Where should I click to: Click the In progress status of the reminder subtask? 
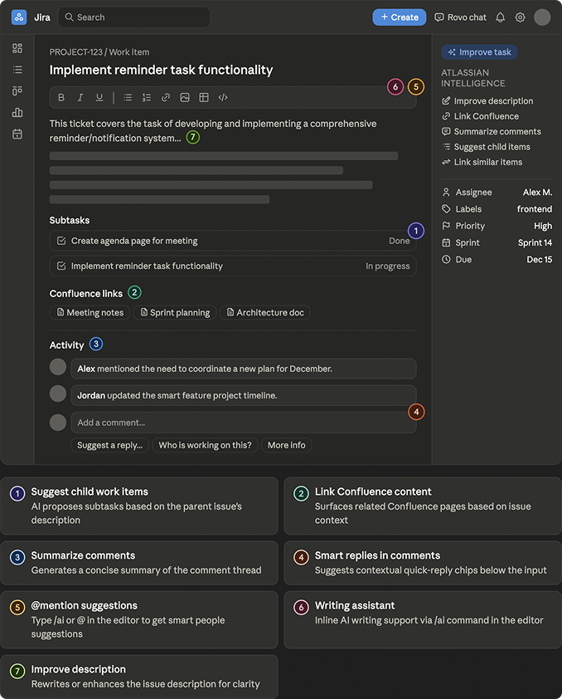tap(388, 266)
